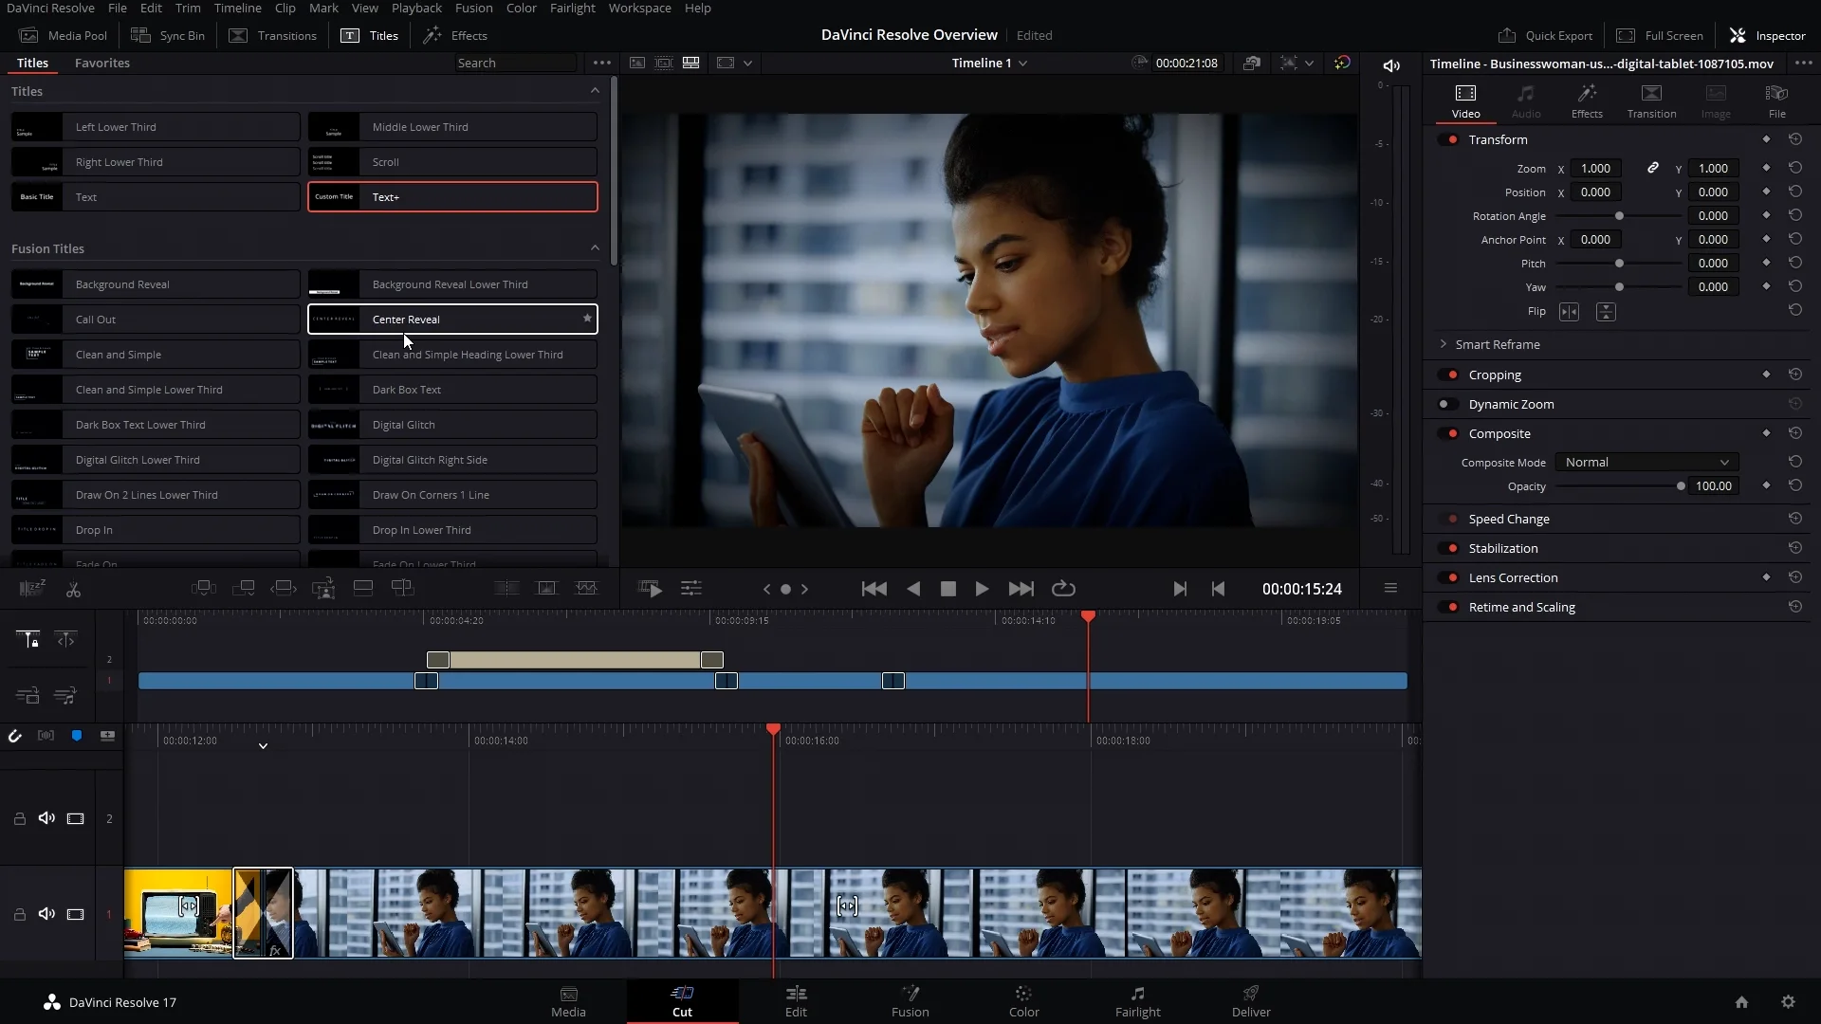The height and width of the screenshot is (1024, 1821).
Task: Reset the Transform section values
Action: 1794,139
